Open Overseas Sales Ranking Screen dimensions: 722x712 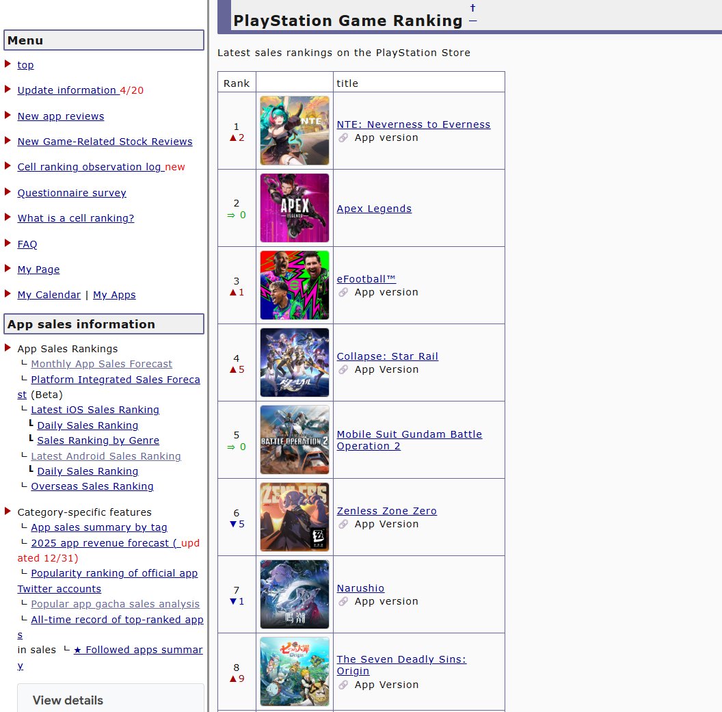(x=92, y=487)
